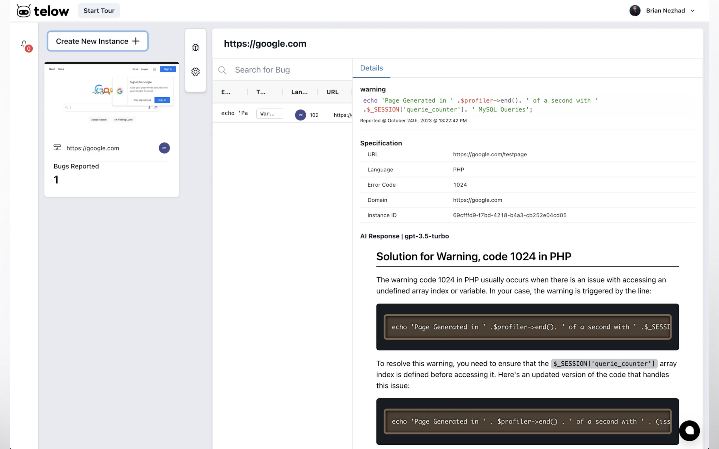Click the Search for Bug magnifier icon

click(222, 70)
